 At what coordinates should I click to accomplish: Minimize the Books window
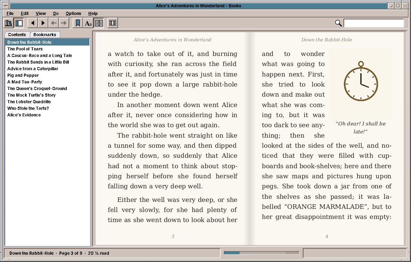[391, 6]
